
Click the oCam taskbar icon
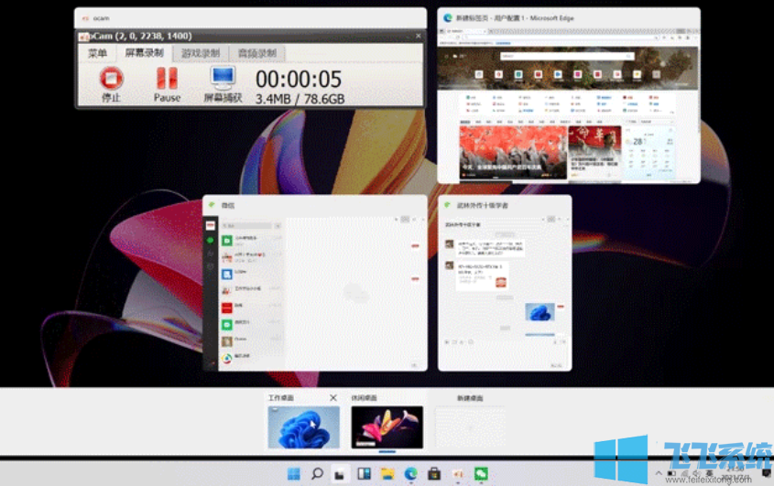(x=458, y=474)
